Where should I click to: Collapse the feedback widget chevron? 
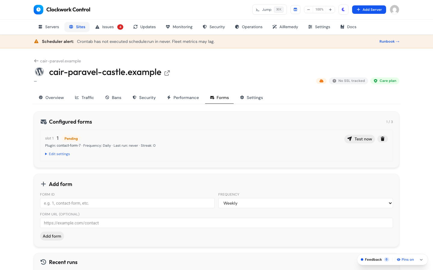coord(421,260)
